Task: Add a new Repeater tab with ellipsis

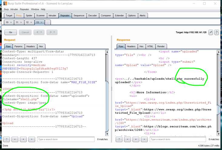Action: click(x=48, y=22)
